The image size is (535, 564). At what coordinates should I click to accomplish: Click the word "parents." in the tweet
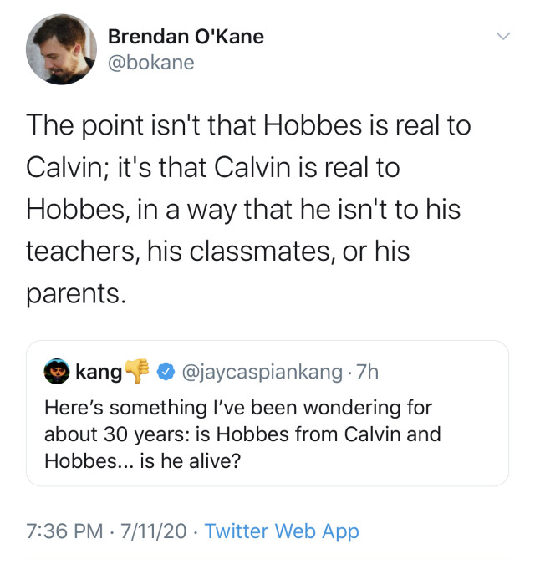[x=75, y=293]
